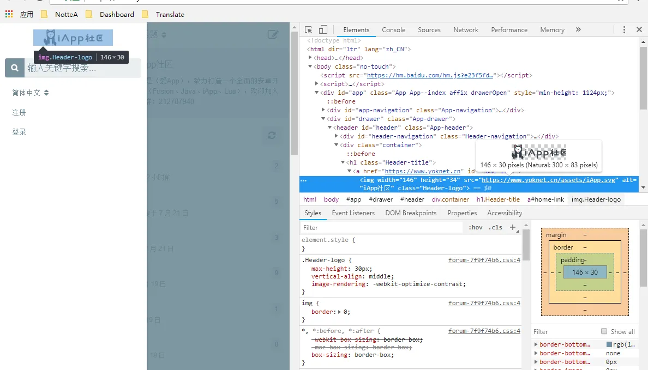
Task: Open the NotteA bookmark folder
Action: coord(59,15)
